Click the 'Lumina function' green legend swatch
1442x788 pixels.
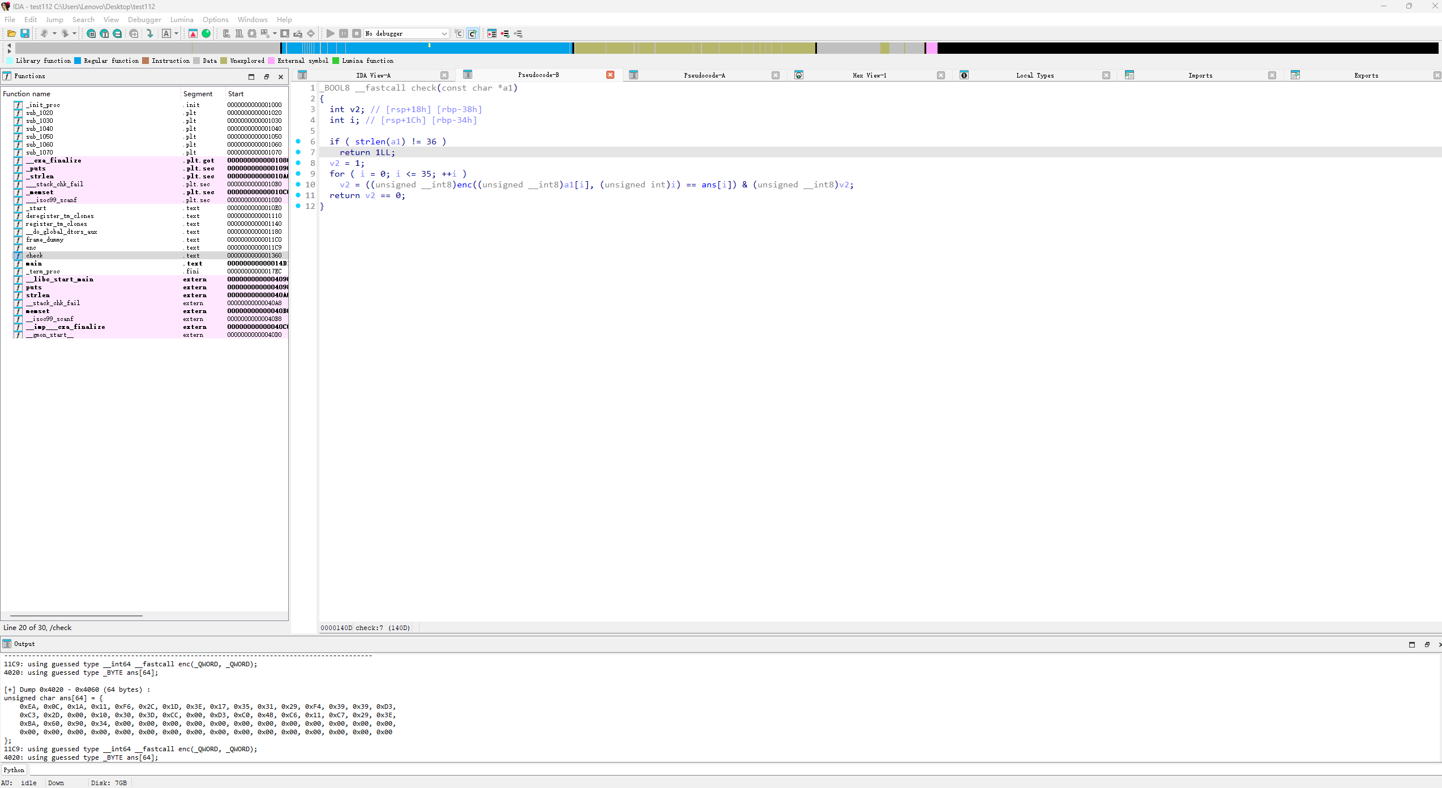click(x=336, y=61)
